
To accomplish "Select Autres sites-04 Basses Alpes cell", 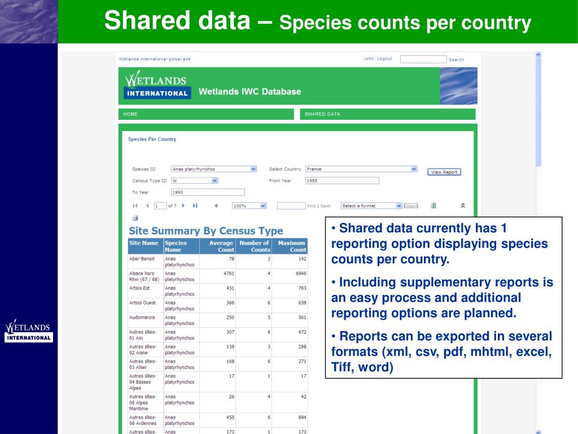I will tap(146, 382).
